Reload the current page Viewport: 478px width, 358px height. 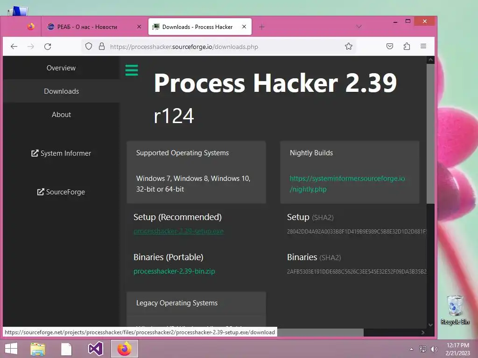48,47
